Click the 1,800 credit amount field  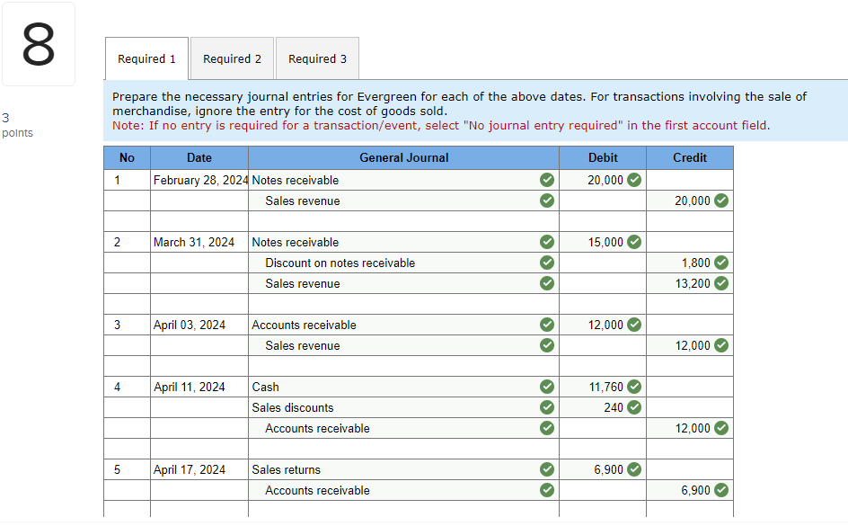point(690,263)
